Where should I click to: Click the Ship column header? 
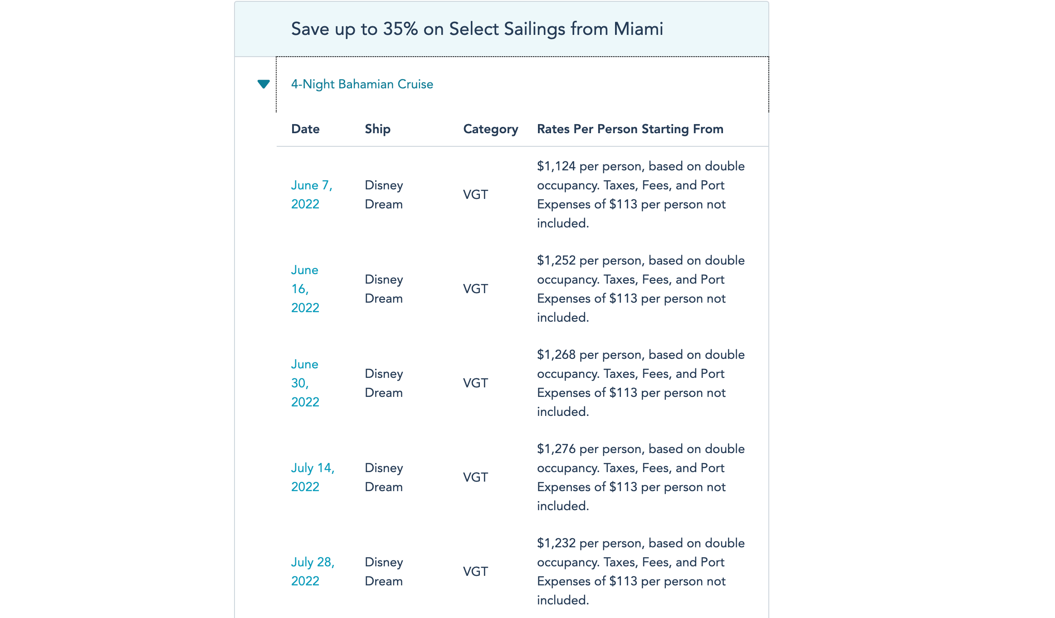(377, 129)
